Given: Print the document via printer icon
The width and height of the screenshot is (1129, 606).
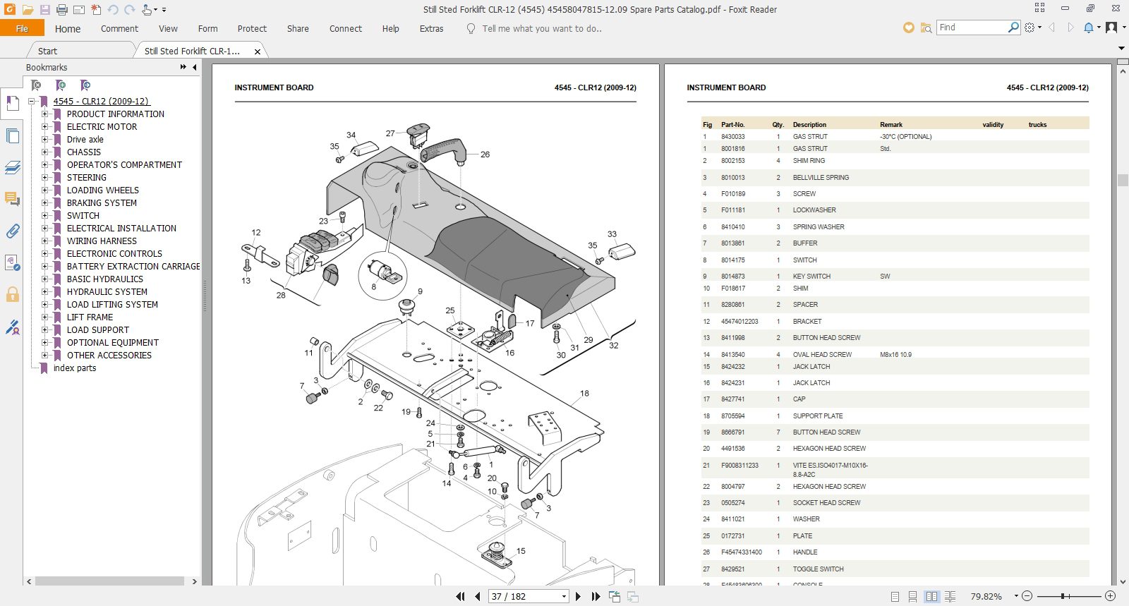Looking at the screenshot, I should 62,10.
